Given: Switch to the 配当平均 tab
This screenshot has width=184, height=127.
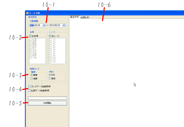Looking at the screenshot, I should pyautogui.click(x=74, y=17).
